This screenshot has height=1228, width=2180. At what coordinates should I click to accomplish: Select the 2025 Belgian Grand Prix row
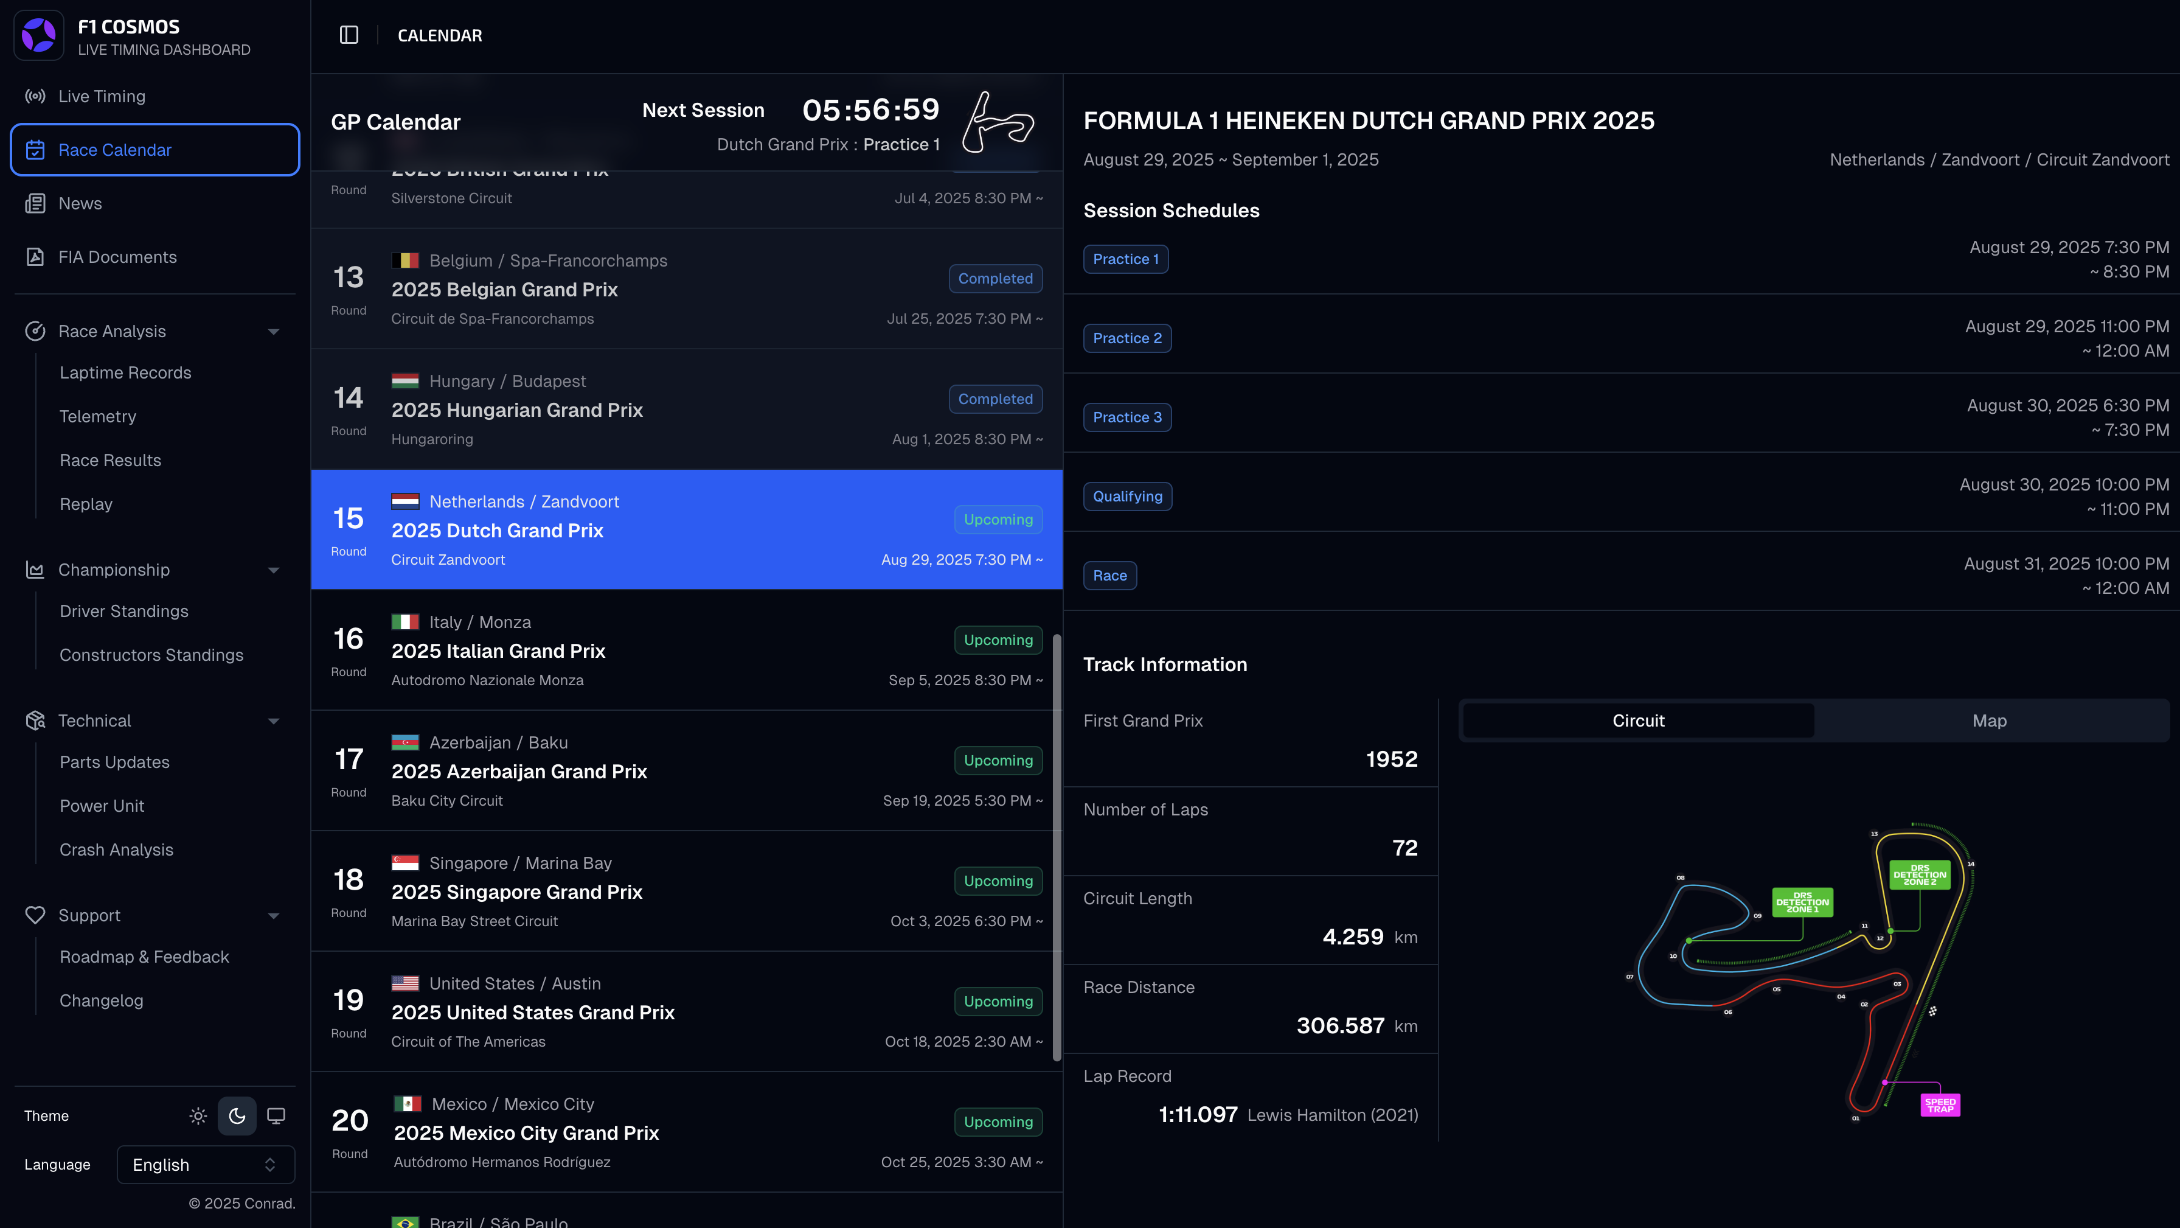(x=686, y=289)
